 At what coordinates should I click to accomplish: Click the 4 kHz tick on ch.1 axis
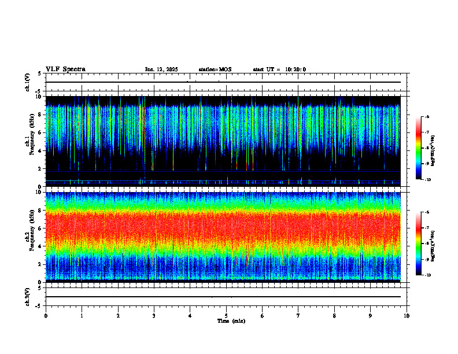pos(40,151)
